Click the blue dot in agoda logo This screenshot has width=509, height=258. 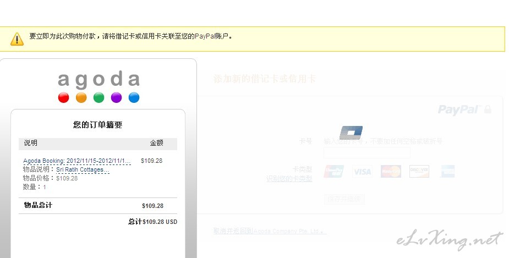tap(134, 97)
